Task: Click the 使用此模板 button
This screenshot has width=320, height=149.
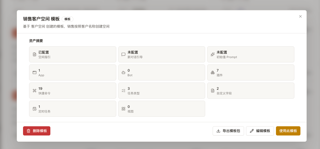Action: pos(288,131)
